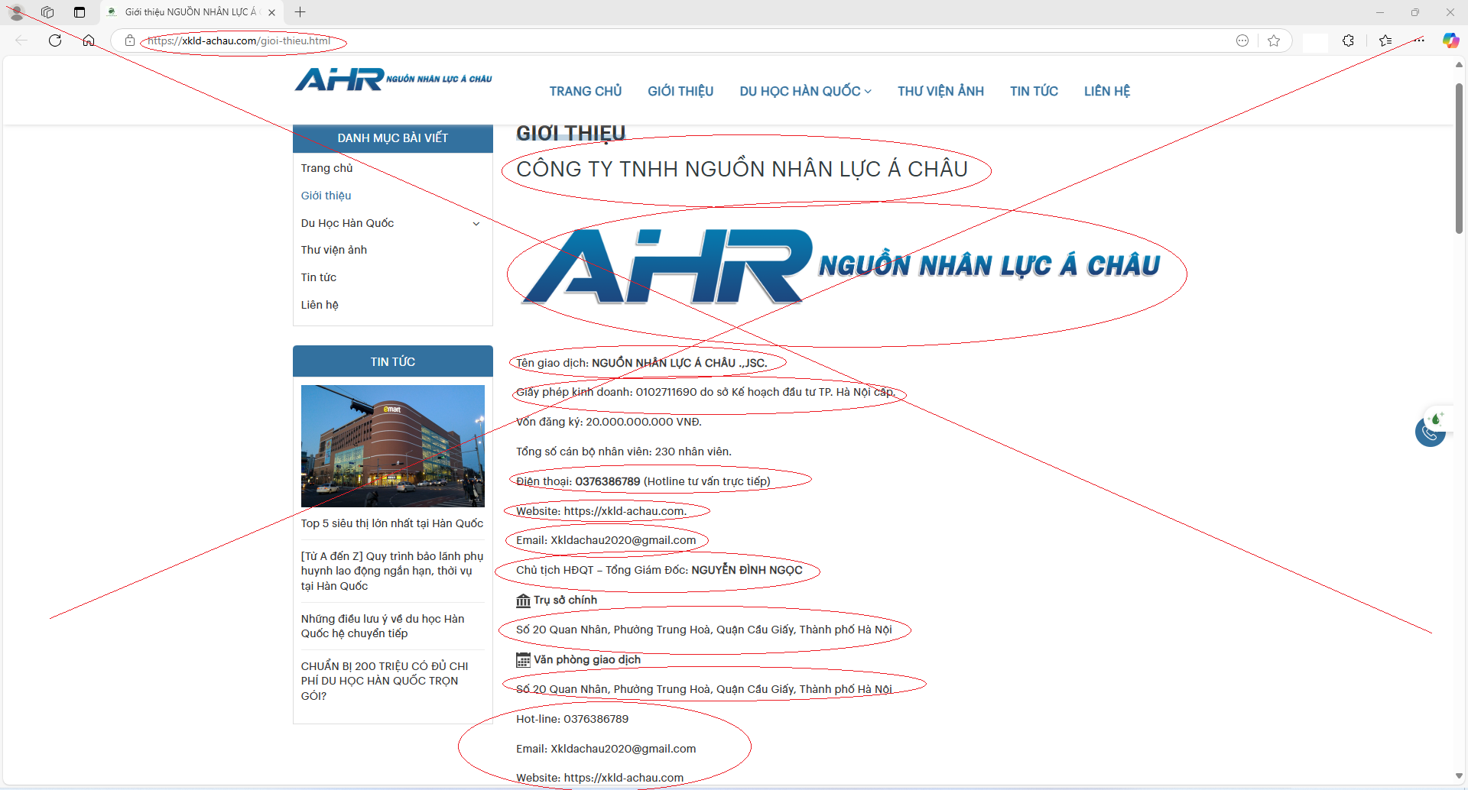Open the favorites list icon
The width and height of the screenshot is (1468, 790).
pos(1385,40)
